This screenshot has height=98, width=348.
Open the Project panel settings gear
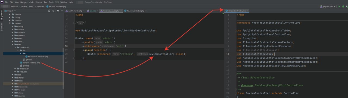click(58, 11)
